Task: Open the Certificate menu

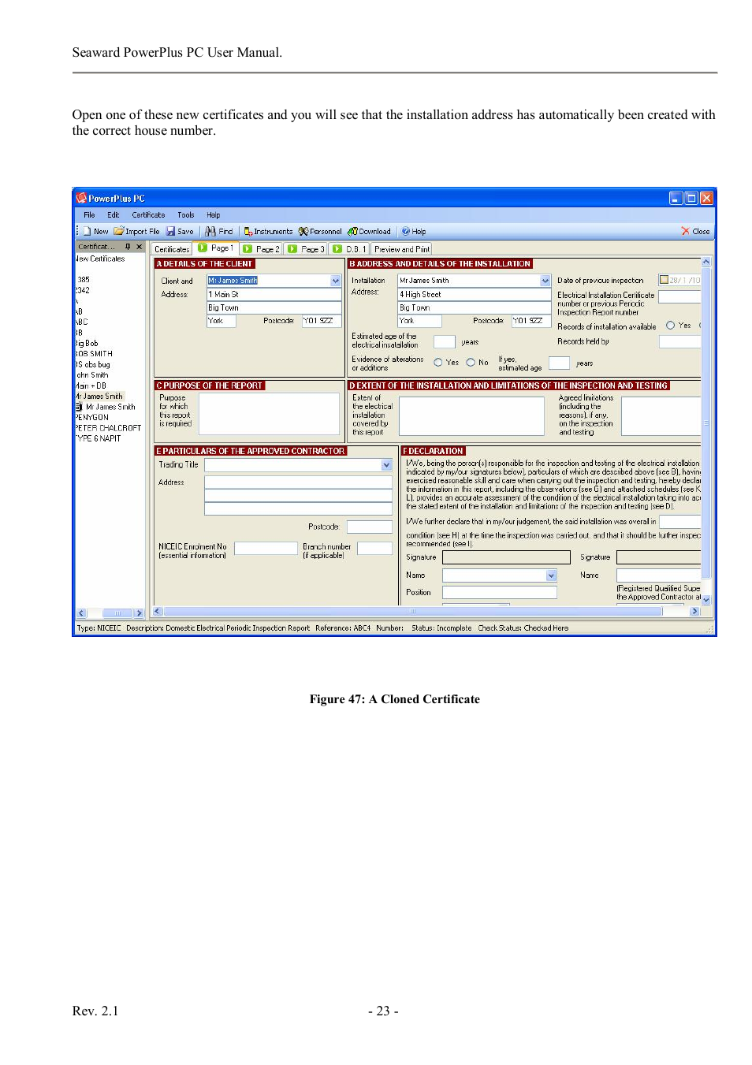Action: tap(148, 214)
